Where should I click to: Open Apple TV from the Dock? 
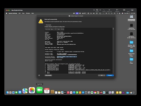pyautogui.click(x=65, y=92)
